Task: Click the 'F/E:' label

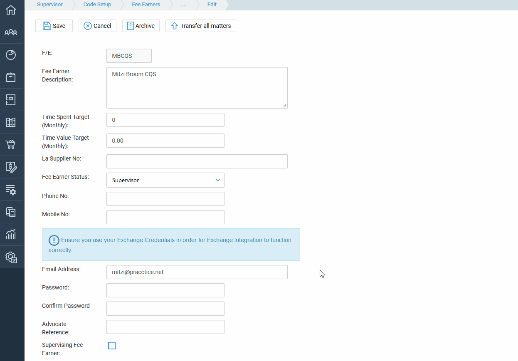Action: (47, 53)
